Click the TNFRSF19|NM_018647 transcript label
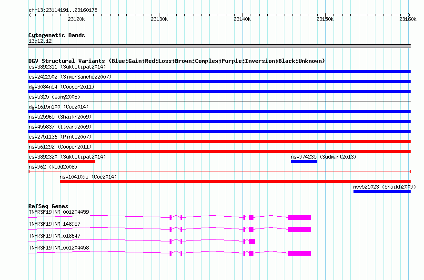424x280 pixels. point(54,236)
